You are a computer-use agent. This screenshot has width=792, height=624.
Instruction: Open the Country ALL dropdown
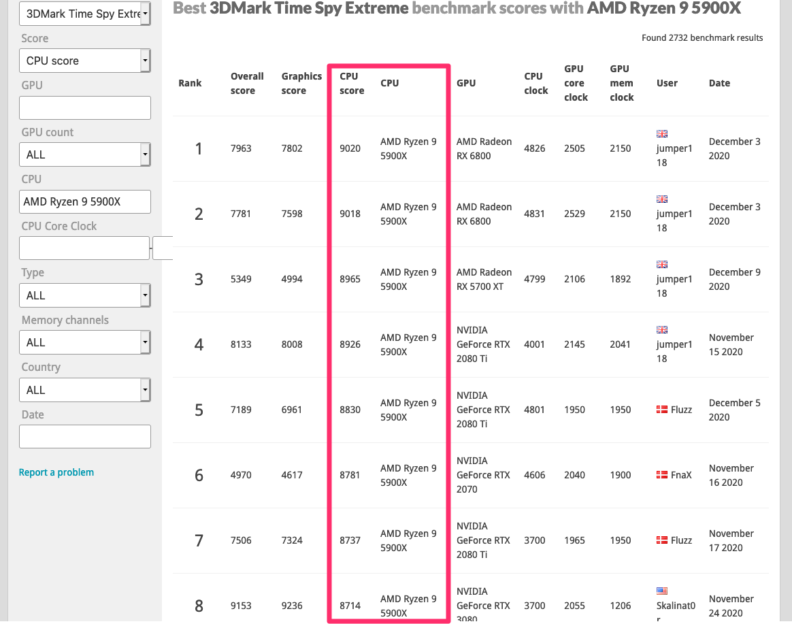click(85, 390)
